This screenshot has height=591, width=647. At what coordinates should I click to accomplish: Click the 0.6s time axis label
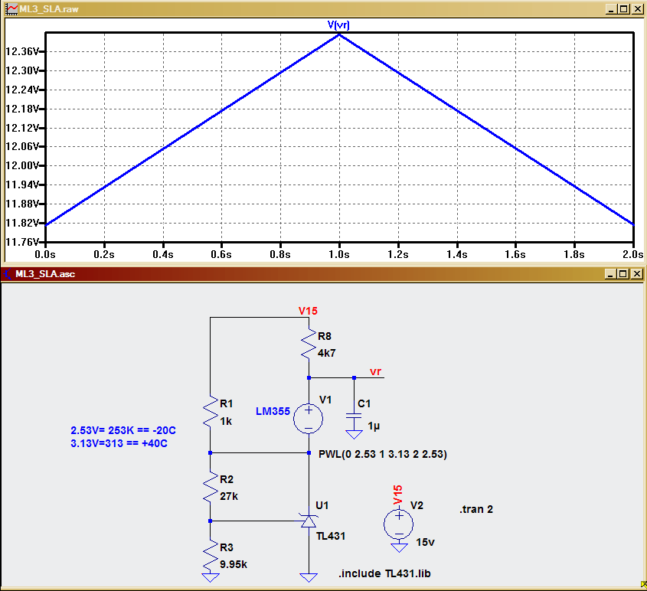click(221, 254)
